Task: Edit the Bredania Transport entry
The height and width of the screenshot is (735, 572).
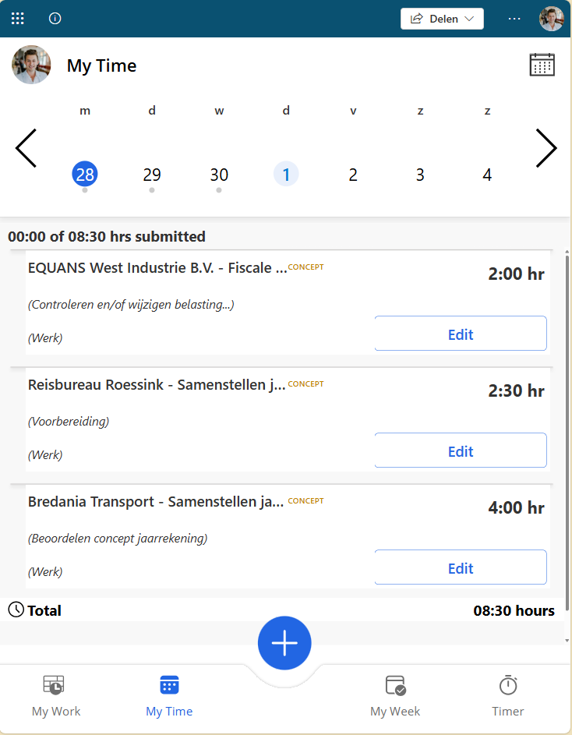Action: point(461,567)
